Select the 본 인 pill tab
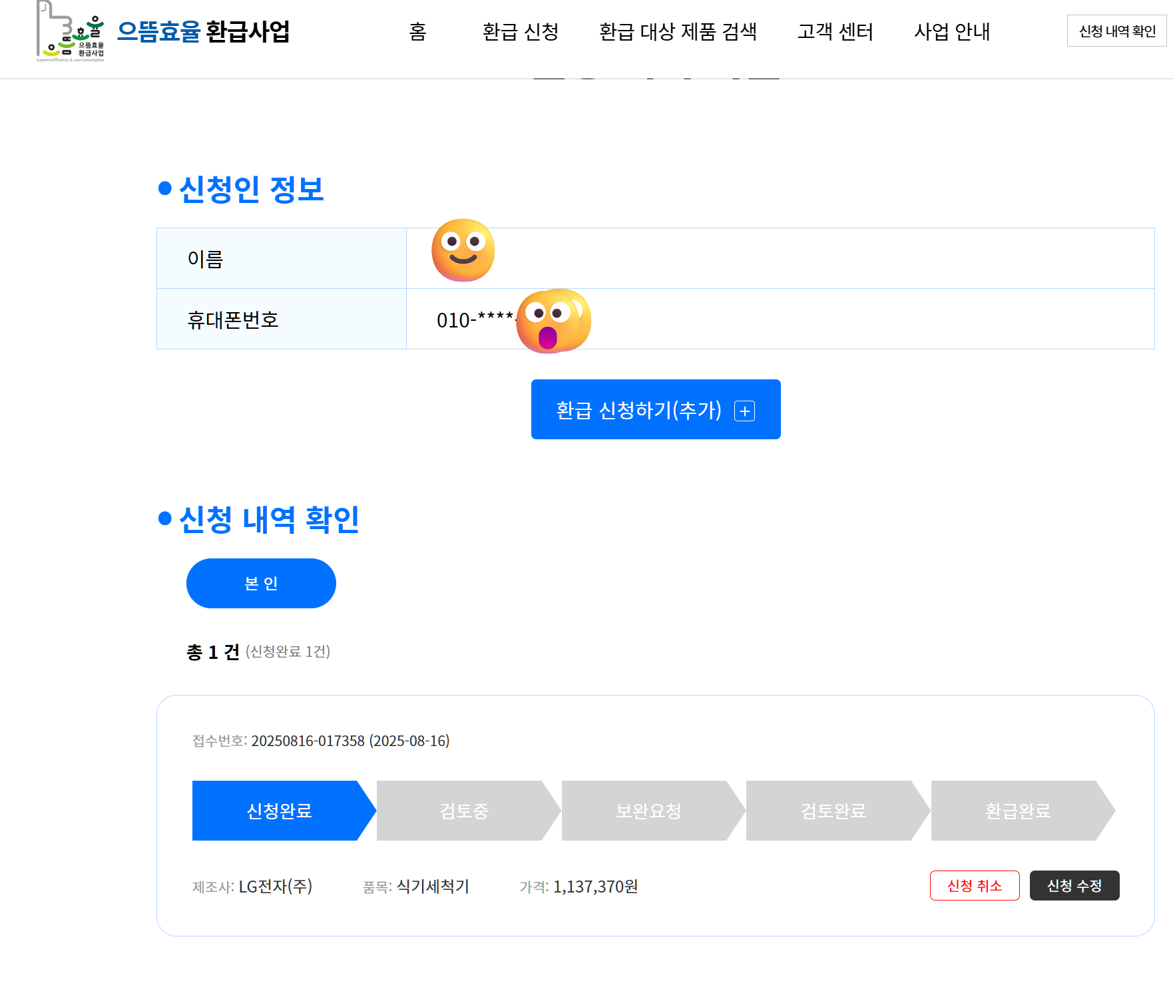 pyautogui.click(x=261, y=583)
